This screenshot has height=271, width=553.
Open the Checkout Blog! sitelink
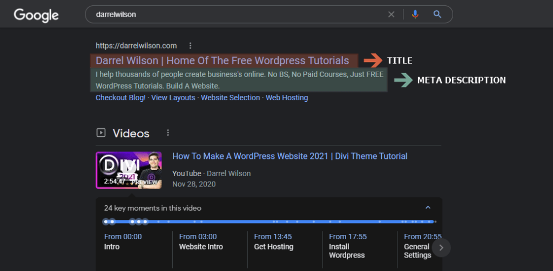point(120,98)
